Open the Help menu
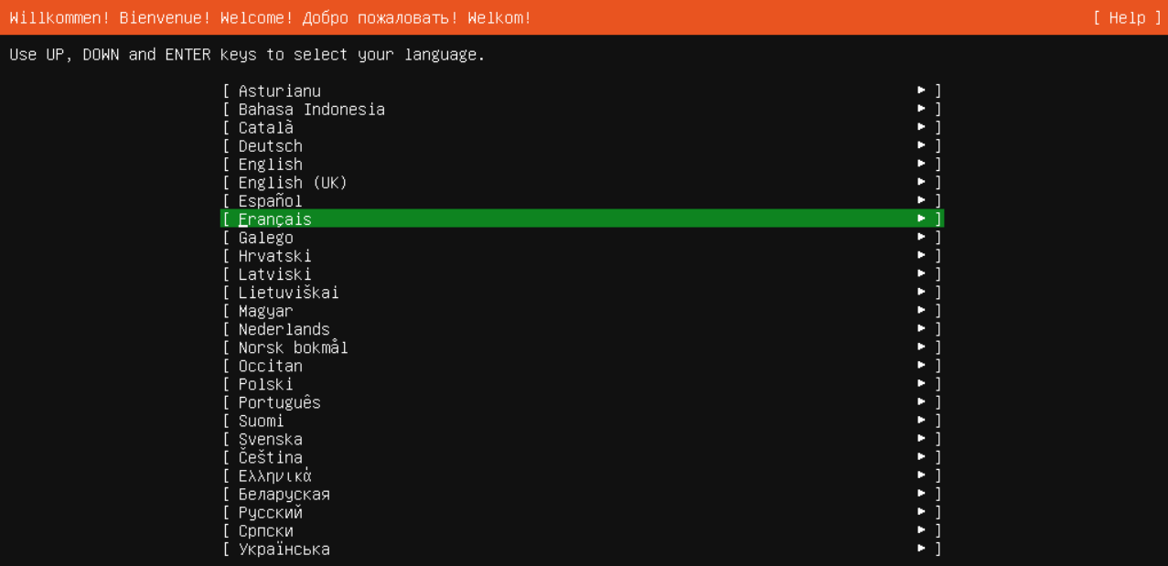Viewport: 1168px width, 566px height. point(1127,17)
